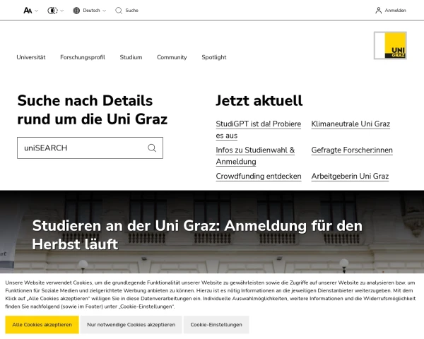The image size is (424, 339).
Task: Open Crowdfunding entdecken link
Action: point(259,177)
